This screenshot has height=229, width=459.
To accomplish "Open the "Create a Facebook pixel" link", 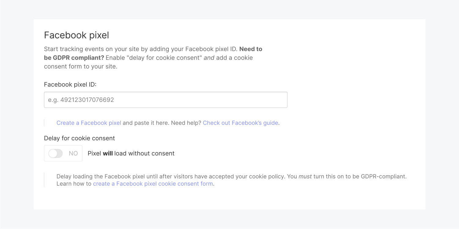I will (89, 123).
